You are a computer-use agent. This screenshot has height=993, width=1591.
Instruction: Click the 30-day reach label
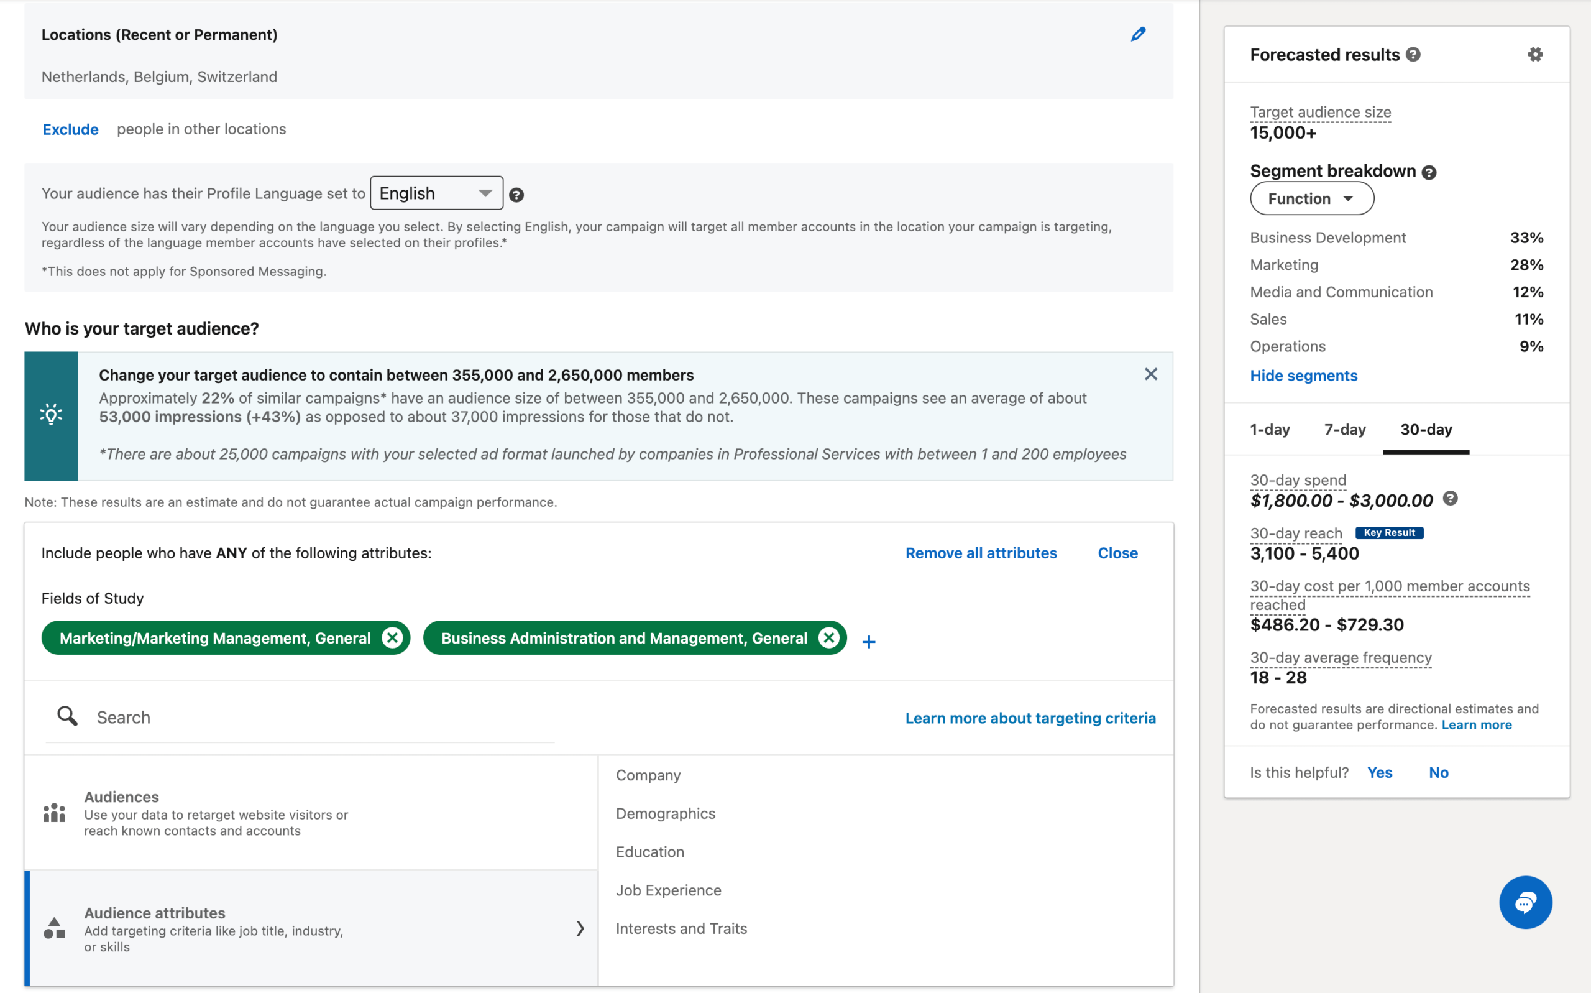[1296, 533]
